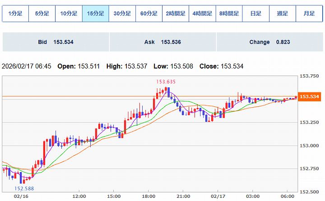The height and width of the screenshot is (201, 325).
Task: Show the 2時間足 chart
Action: pos(176,14)
